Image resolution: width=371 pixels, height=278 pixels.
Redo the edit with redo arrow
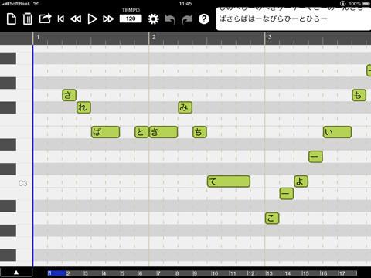[187, 19]
